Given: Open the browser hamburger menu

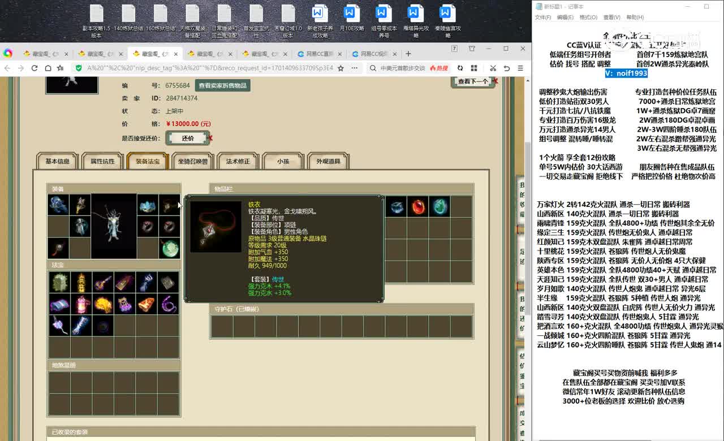Looking at the screenshot, I should click(521, 68).
